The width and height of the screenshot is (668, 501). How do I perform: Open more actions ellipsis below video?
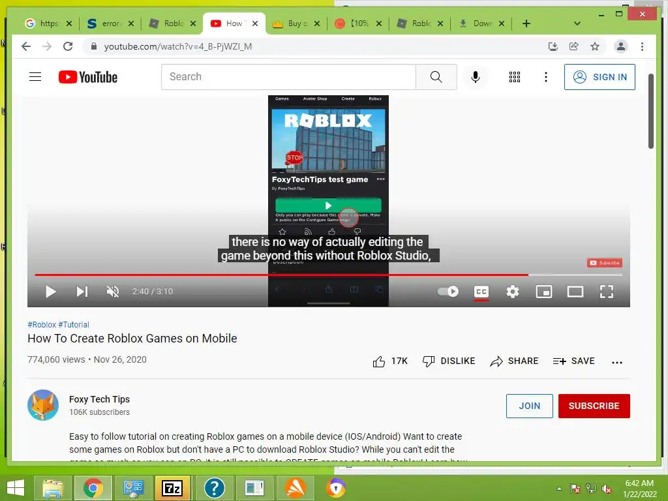coord(617,362)
